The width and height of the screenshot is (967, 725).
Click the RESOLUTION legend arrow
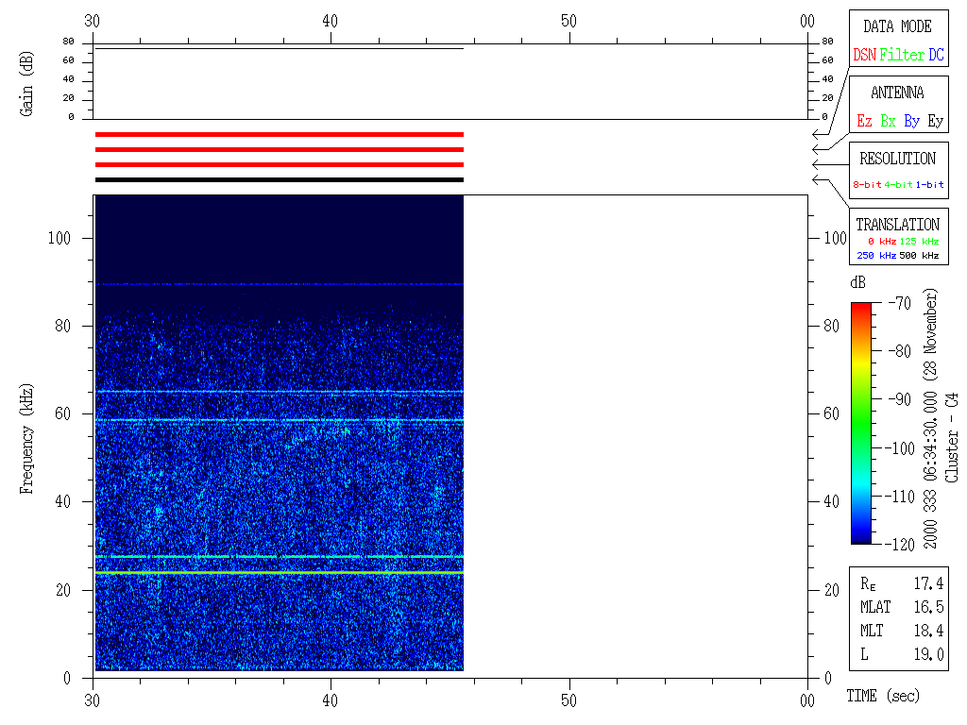pos(816,164)
